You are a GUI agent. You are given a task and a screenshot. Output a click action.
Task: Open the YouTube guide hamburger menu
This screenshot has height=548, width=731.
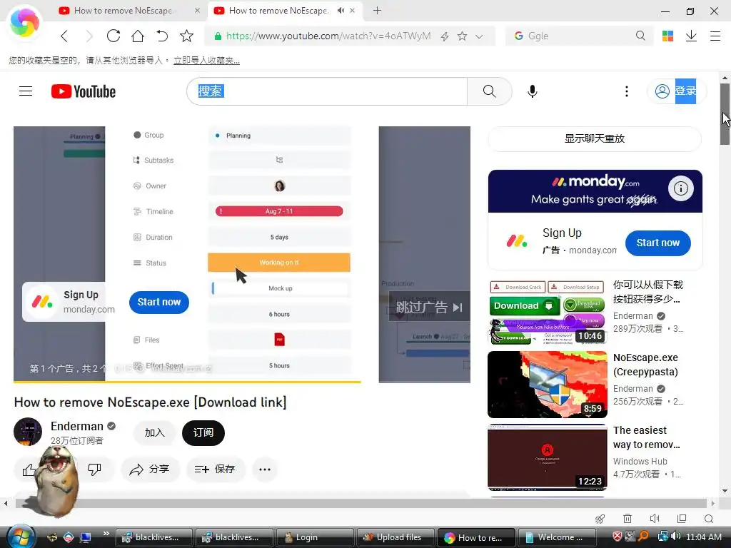(x=26, y=91)
